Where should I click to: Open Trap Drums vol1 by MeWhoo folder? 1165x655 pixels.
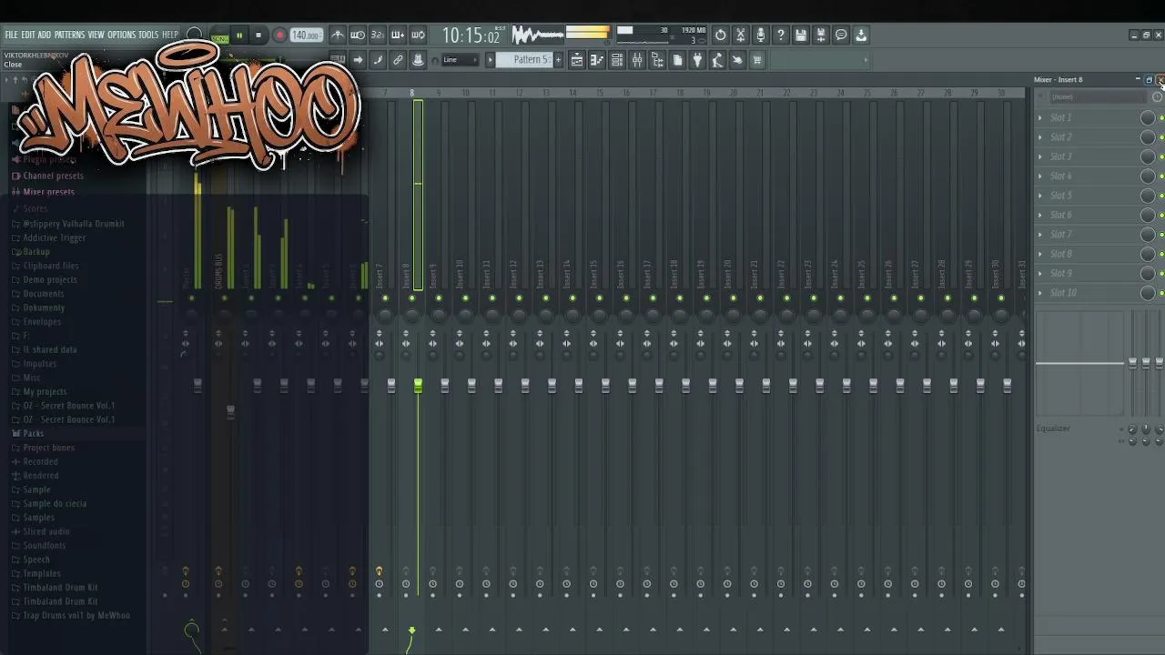click(76, 616)
